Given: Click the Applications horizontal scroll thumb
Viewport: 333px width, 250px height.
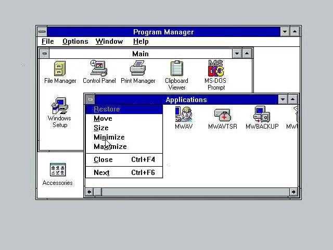Looking at the screenshot, I should (x=98, y=192).
